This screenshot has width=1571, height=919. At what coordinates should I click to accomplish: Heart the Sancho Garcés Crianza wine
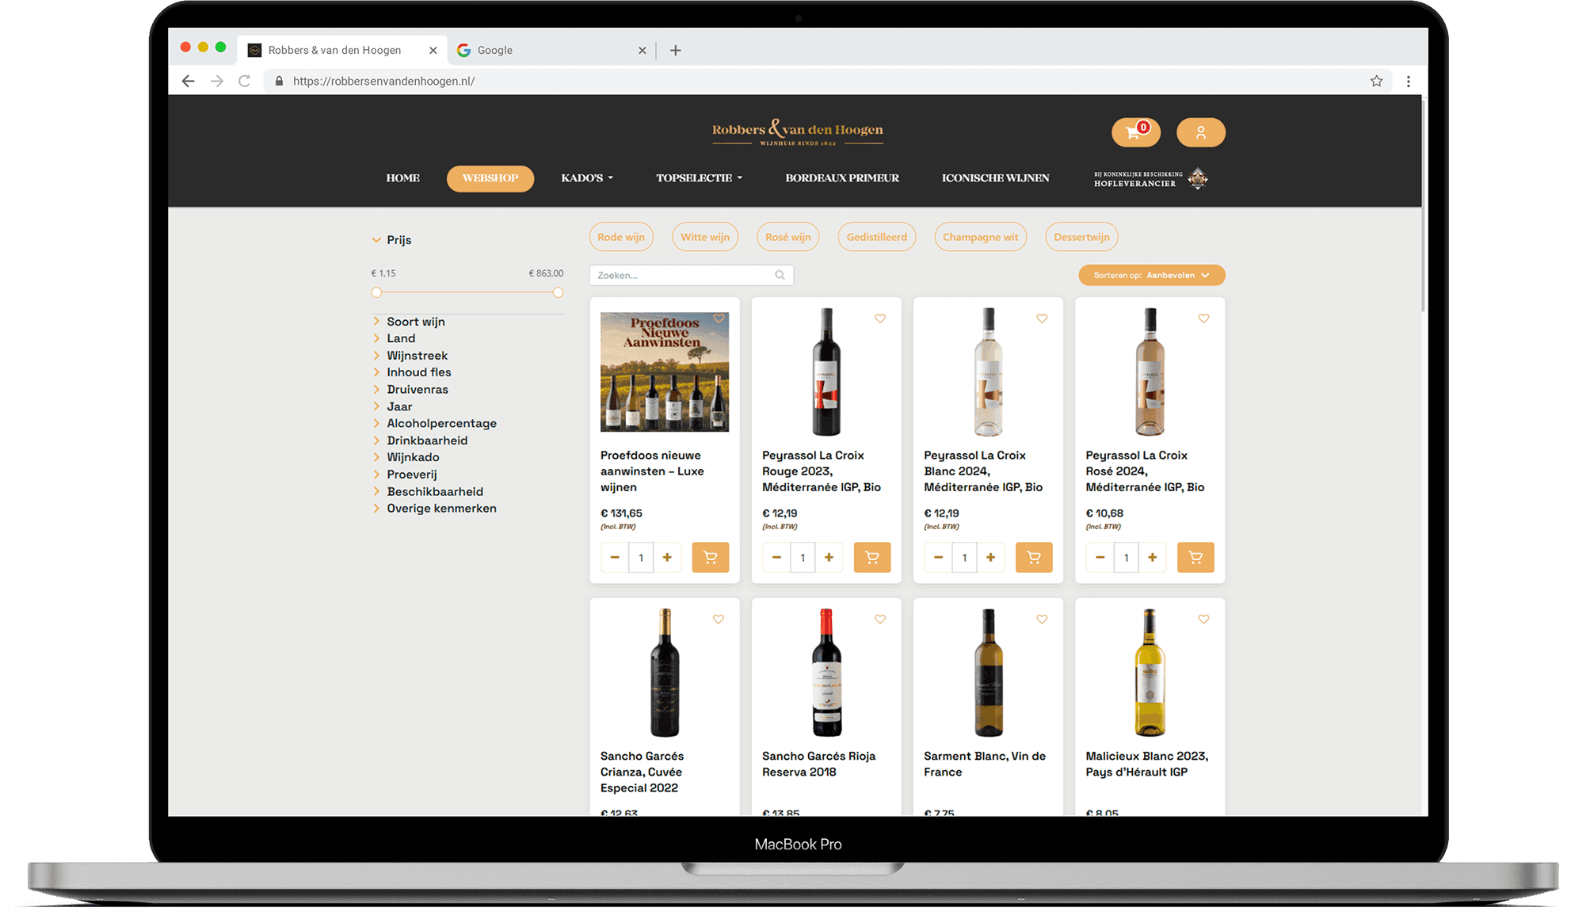point(718,620)
